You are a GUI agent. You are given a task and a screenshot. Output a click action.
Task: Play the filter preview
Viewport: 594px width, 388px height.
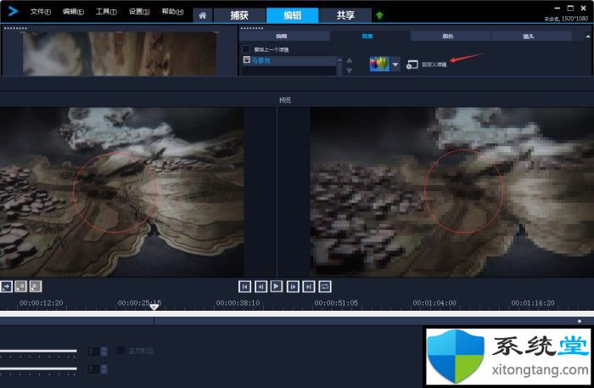coord(277,286)
